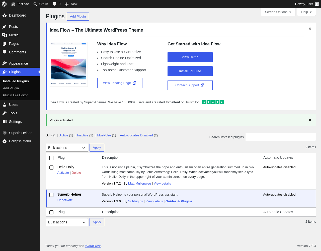Click the WordPress logo in admin bar
The width and height of the screenshot is (321, 251).
[x=4, y=4]
